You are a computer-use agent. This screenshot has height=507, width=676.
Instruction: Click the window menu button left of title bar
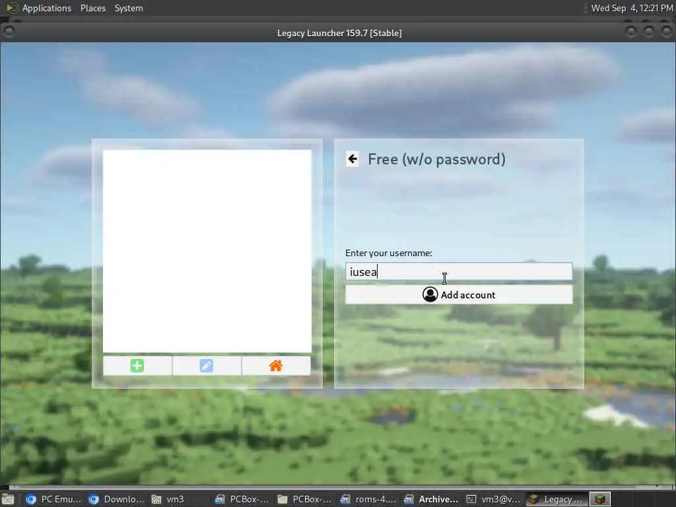(x=9, y=31)
